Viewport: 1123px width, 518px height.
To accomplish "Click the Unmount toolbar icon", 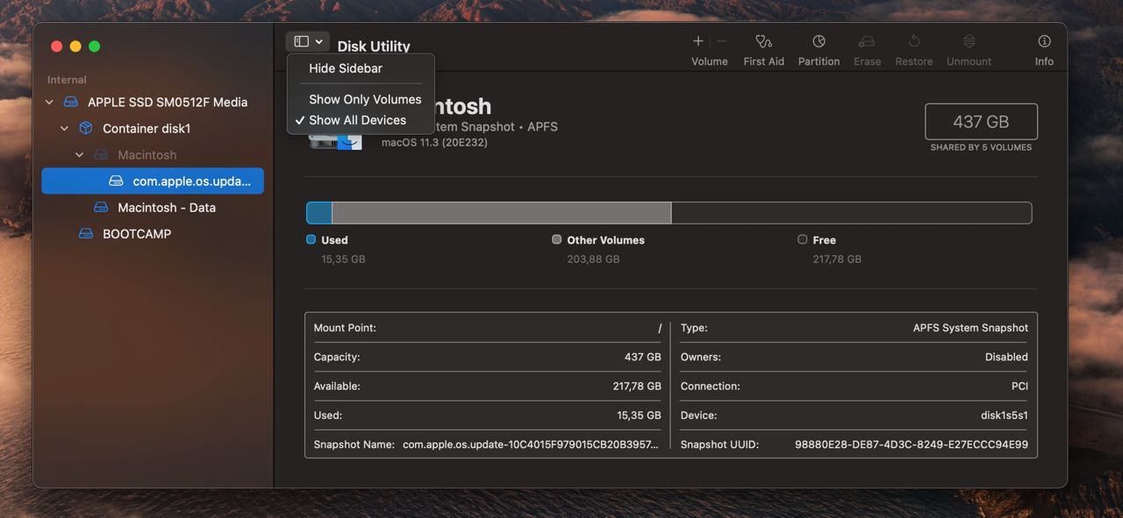I will pos(969,41).
